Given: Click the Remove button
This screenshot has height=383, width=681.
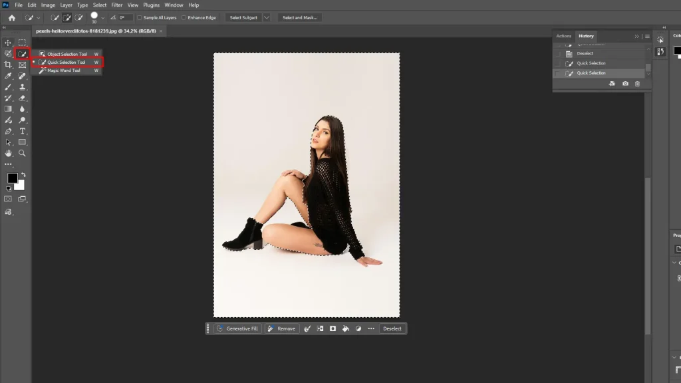Looking at the screenshot, I should pos(282,328).
